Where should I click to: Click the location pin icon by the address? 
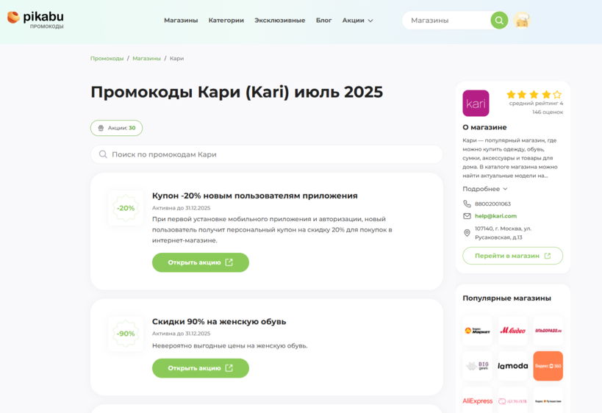[x=467, y=233]
